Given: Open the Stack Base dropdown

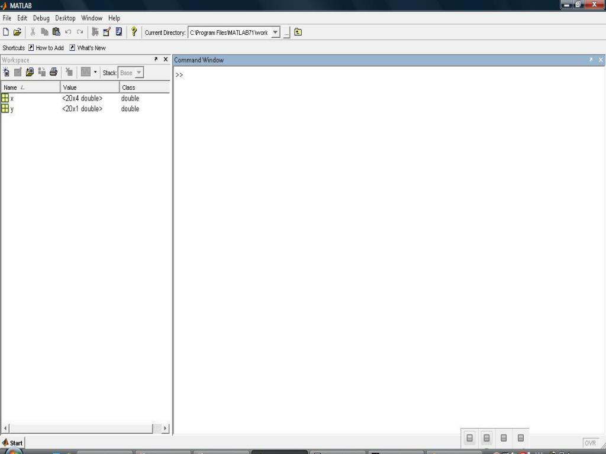Looking at the screenshot, I should click(x=131, y=73).
